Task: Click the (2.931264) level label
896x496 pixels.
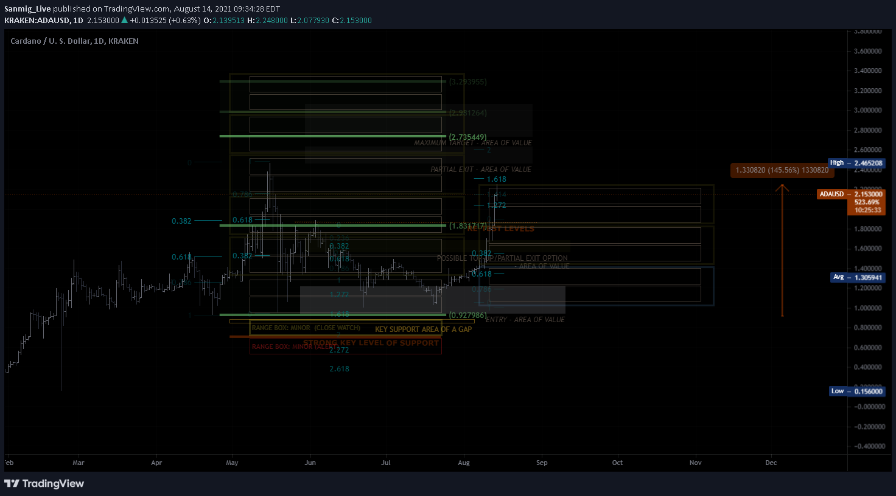Action: point(468,112)
